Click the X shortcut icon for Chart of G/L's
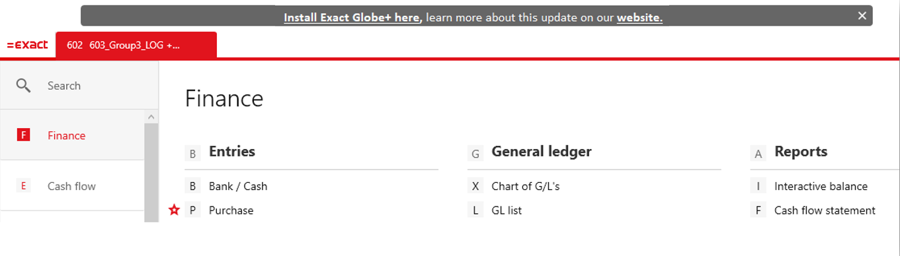The height and width of the screenshot is (256, 900). tap(475, 186)
